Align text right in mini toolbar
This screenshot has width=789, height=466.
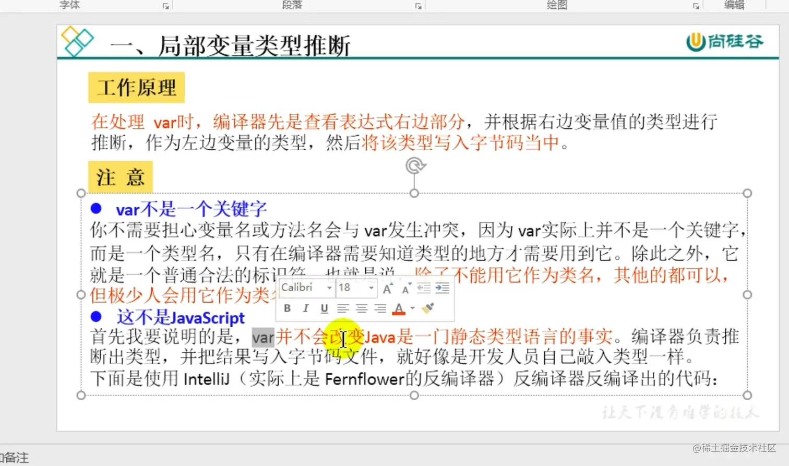click(380, 308)
